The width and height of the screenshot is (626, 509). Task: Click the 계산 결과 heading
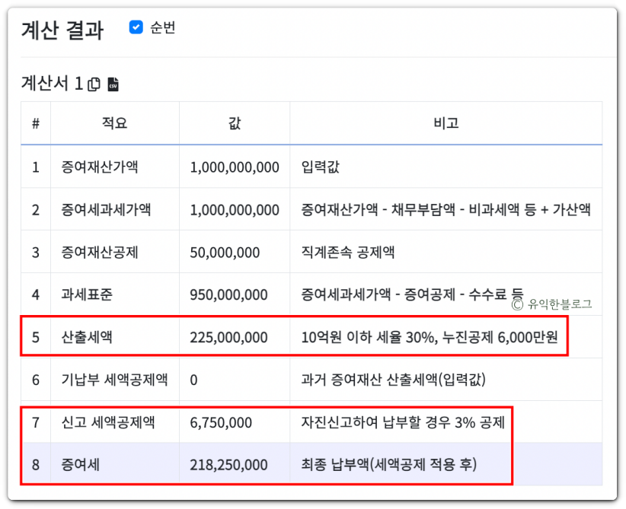pos(62,30)
